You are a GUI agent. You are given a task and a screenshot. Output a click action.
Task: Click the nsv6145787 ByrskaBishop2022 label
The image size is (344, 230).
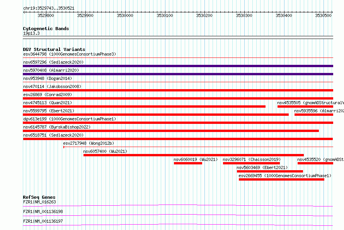tap(57, 127)
